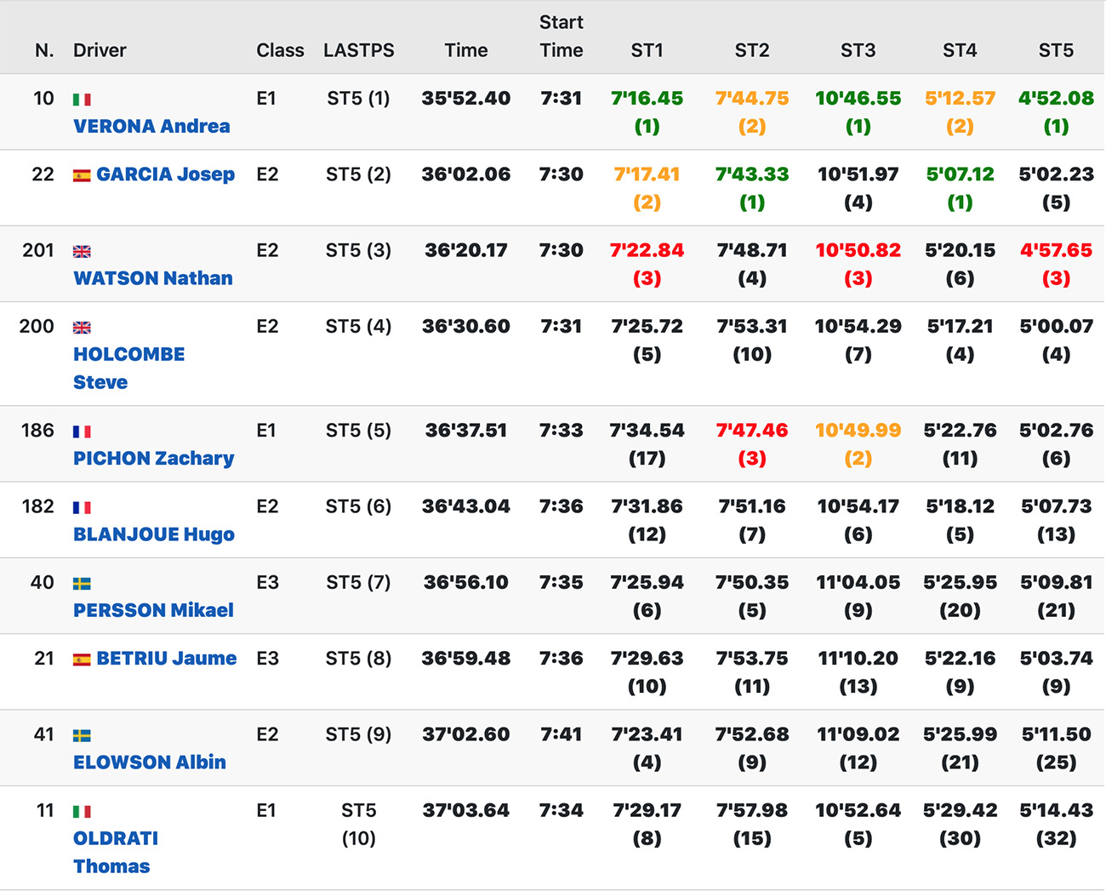The height and width of the screenshot is (891, 1106).
Task: Select total time 36'59.48
Action: pyautogui.click(x=466, y=658)
